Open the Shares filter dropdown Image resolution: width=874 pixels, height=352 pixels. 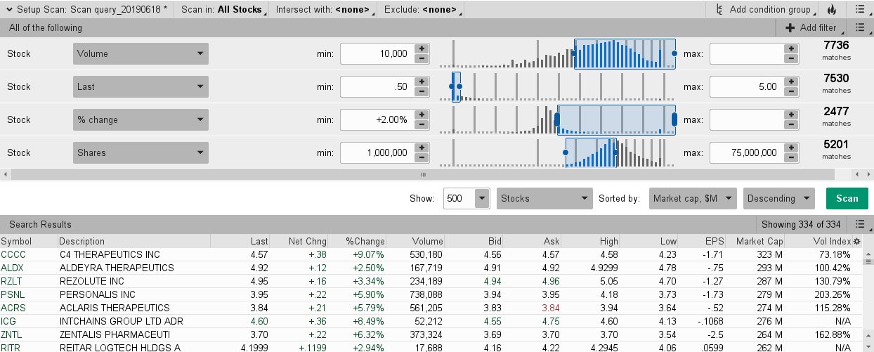141,152
